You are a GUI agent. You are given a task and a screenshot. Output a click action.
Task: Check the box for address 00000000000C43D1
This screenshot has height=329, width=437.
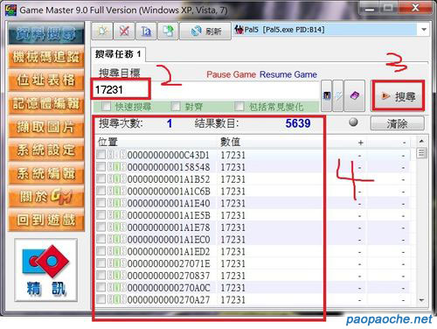101,155
